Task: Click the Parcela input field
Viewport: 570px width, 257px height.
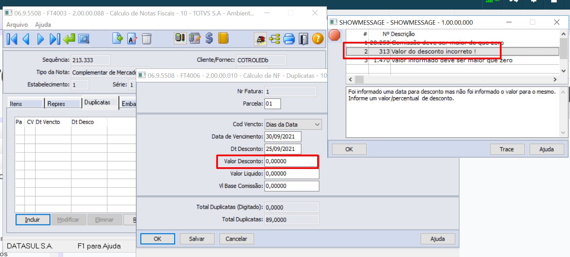Action: coord(273,103)
